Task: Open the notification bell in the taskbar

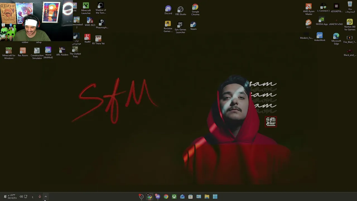Action: pyautogui.click(x=5, y=197)
